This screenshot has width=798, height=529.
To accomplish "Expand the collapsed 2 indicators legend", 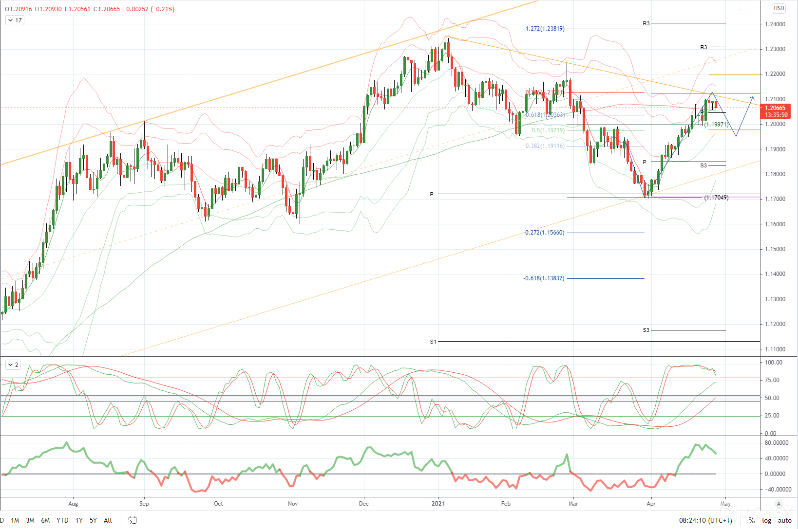I will pos(13,365).
